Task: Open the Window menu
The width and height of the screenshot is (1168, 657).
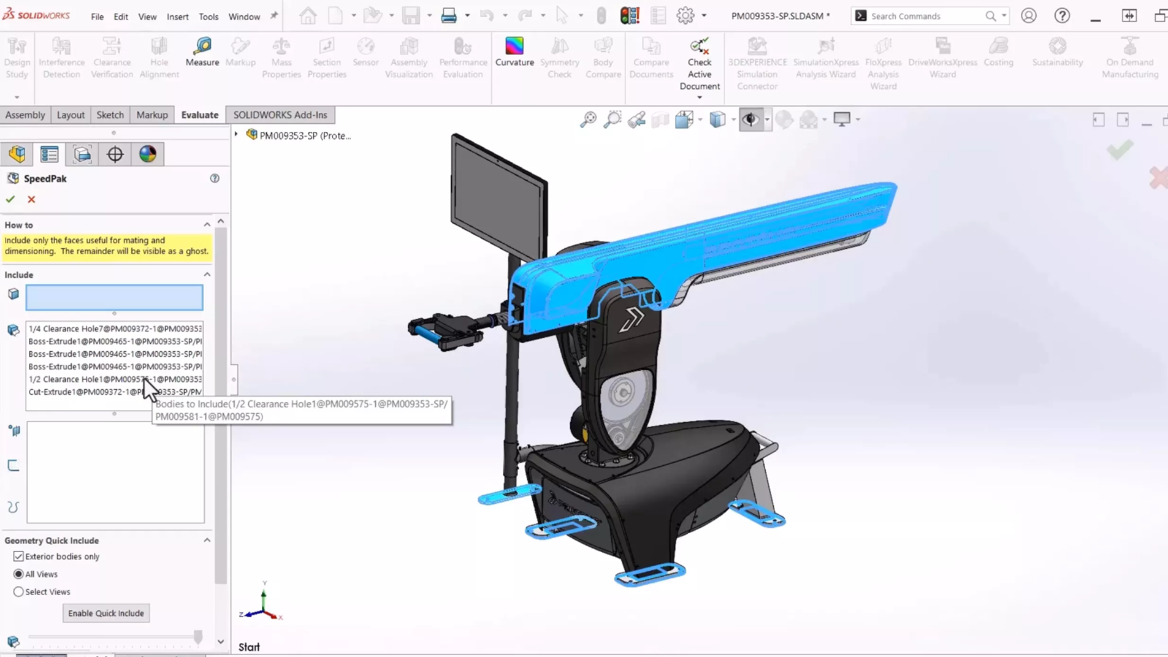Action: [x=244, y=17]
